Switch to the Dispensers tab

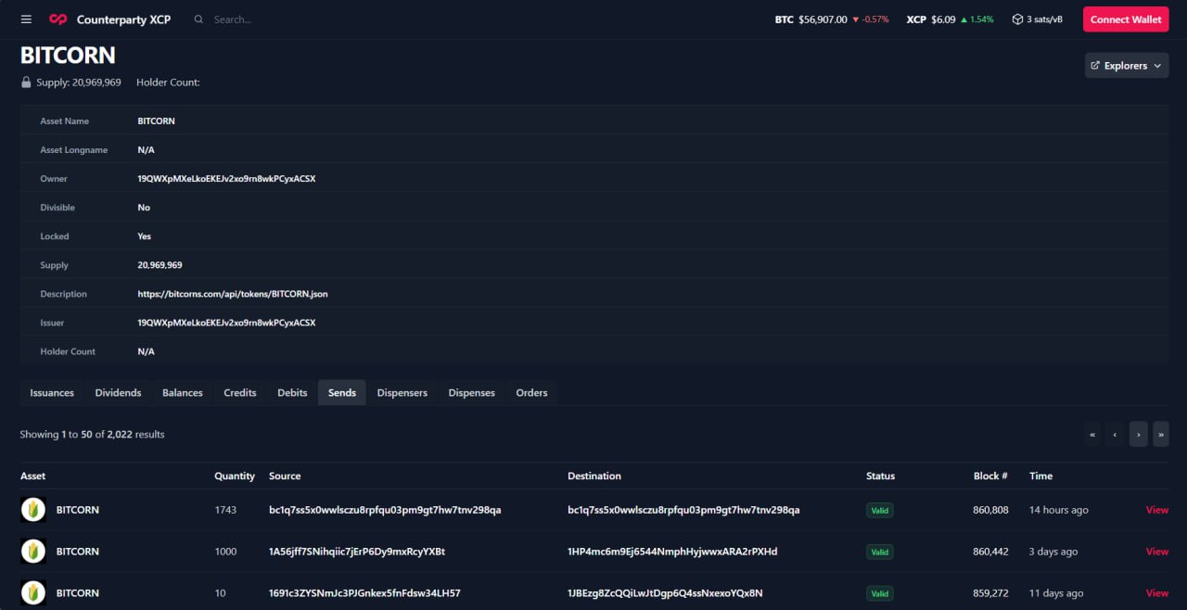pos(402,393)
